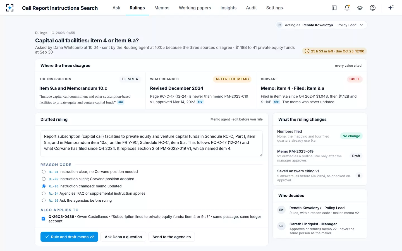The width and height of the screenshot is (402, 251).
Task: Click Send to the agencies button
Action: click(172, 237)
